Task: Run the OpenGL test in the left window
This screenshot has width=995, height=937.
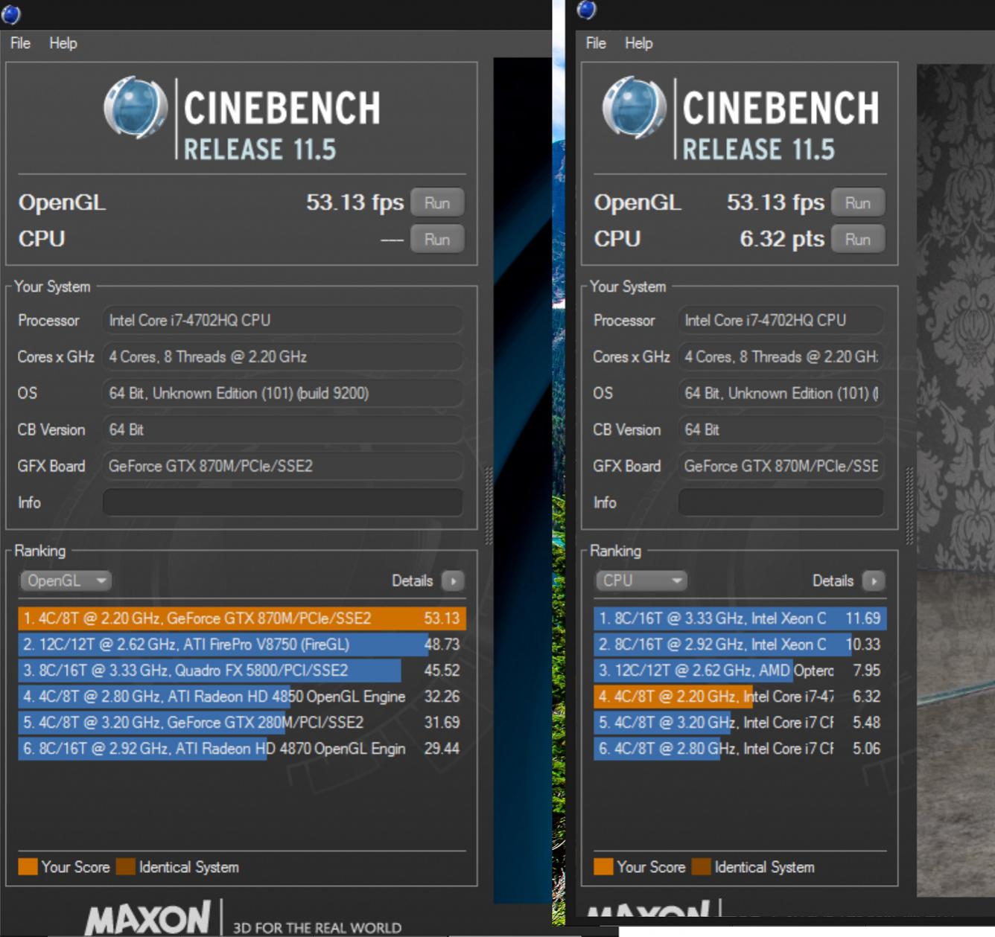Action: [437, 202]
